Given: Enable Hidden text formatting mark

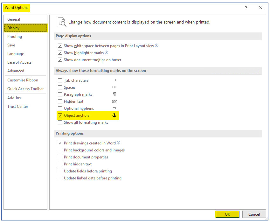Looking at the screenshot, I should [x=60, y=101].
